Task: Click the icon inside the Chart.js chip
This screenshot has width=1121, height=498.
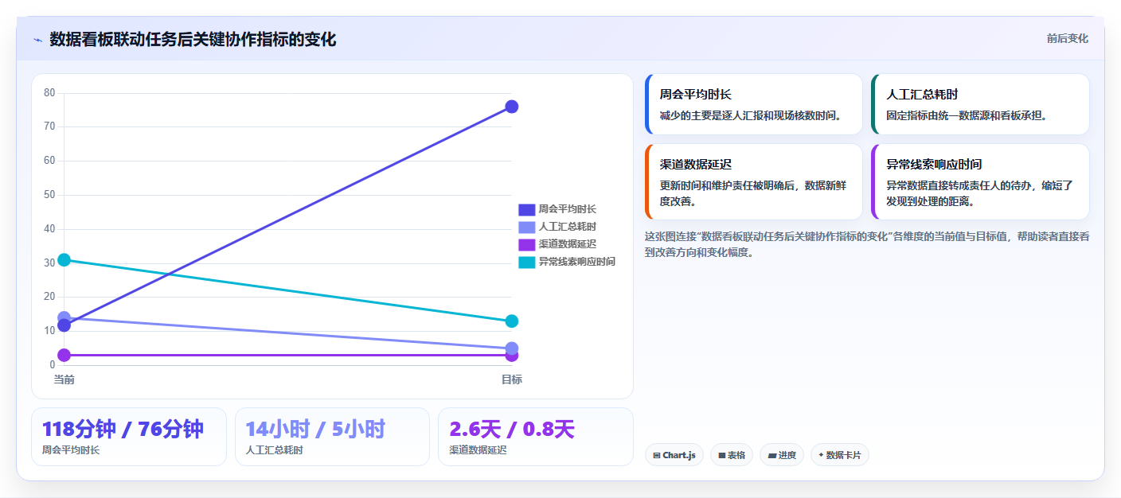Action: 656,456
